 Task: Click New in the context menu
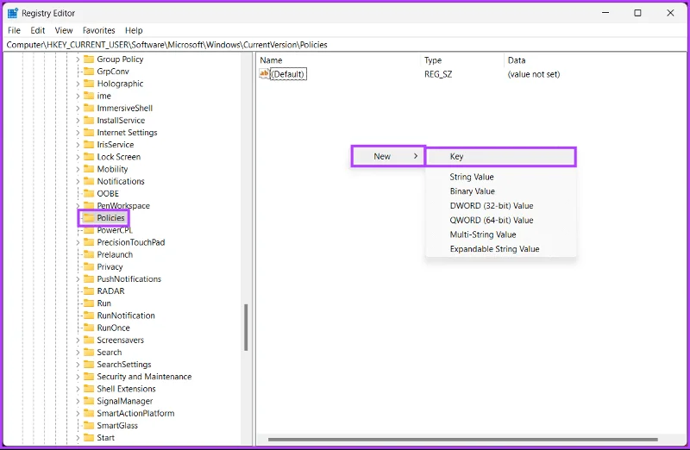coord(387,156)
